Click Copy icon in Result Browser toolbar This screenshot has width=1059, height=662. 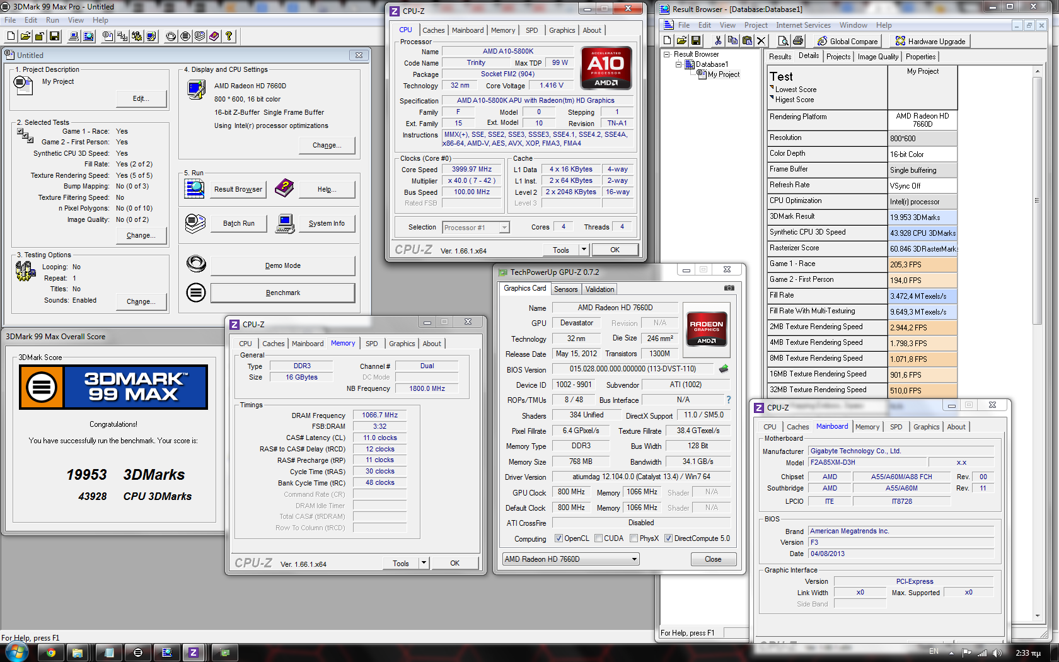pyautogui.click(x=732, y=40)
